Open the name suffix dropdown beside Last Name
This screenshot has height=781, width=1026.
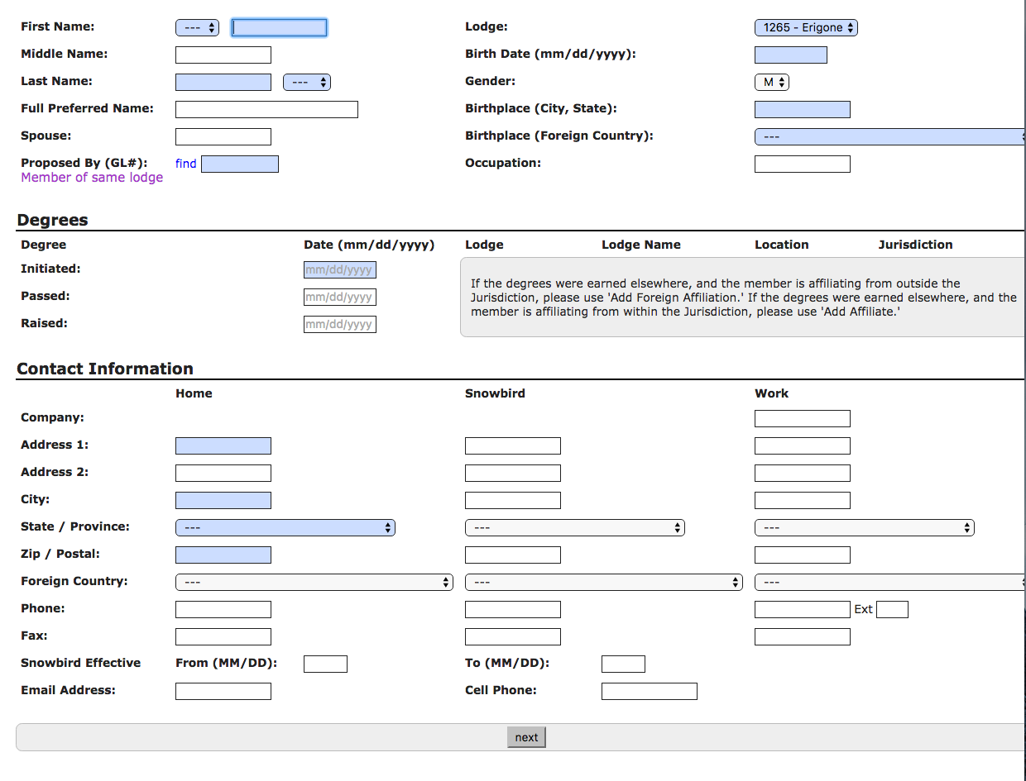(306, 83)
